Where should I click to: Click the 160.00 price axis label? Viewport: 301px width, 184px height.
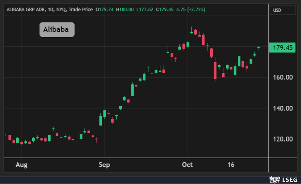(282, 77)
